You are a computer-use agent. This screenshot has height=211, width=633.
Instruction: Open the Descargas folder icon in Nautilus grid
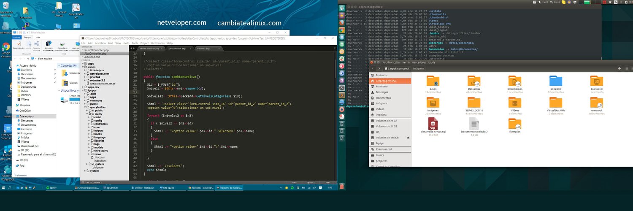point(474,81)
